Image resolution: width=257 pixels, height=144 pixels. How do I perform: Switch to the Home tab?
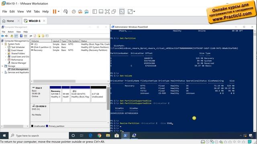[x=8, y=21]
